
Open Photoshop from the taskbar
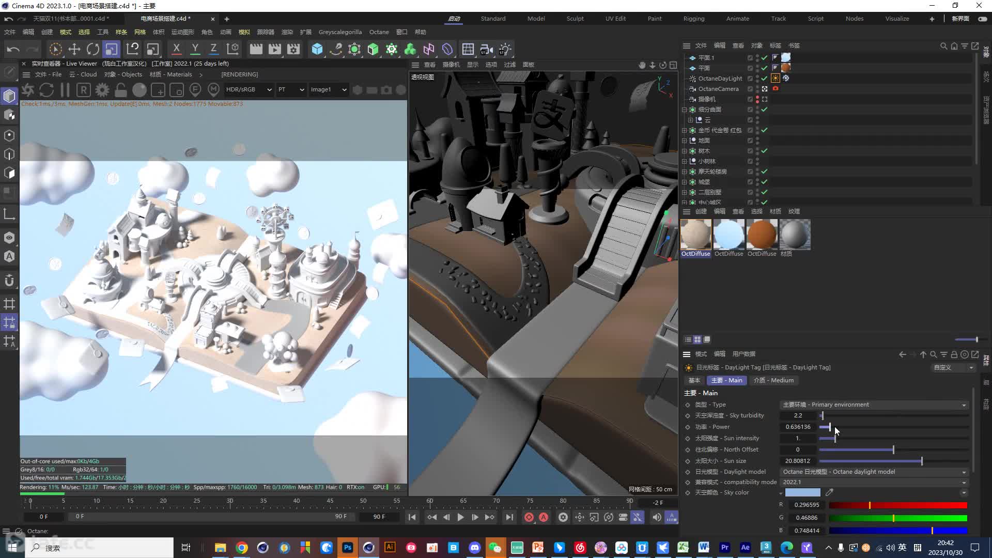(347, 547)
